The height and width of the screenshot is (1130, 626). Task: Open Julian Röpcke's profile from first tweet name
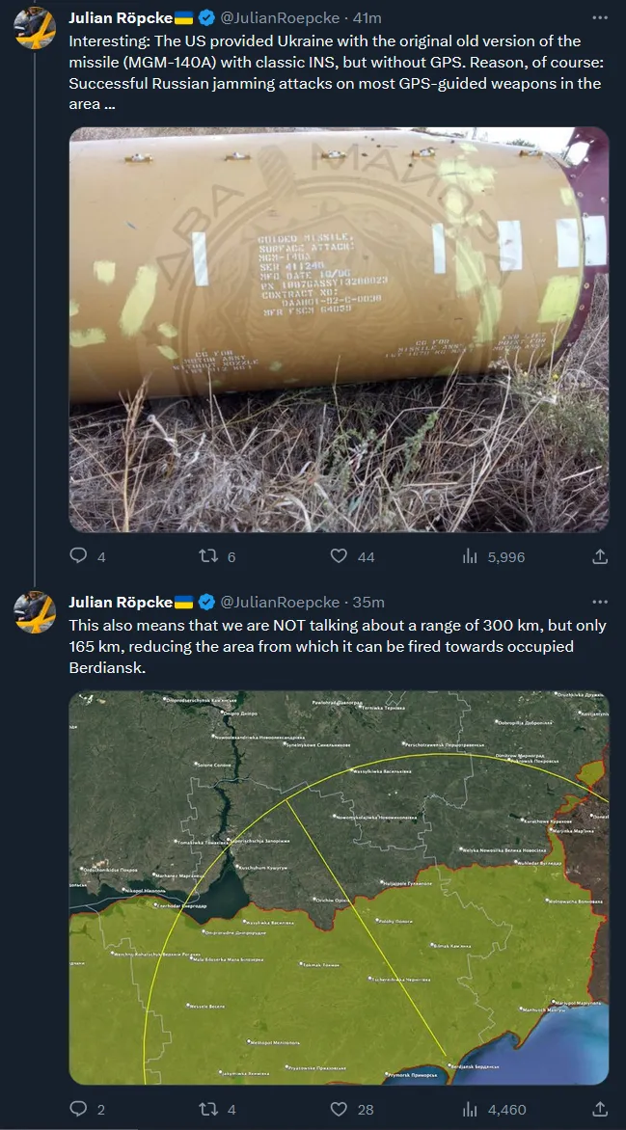click(121, 18)
